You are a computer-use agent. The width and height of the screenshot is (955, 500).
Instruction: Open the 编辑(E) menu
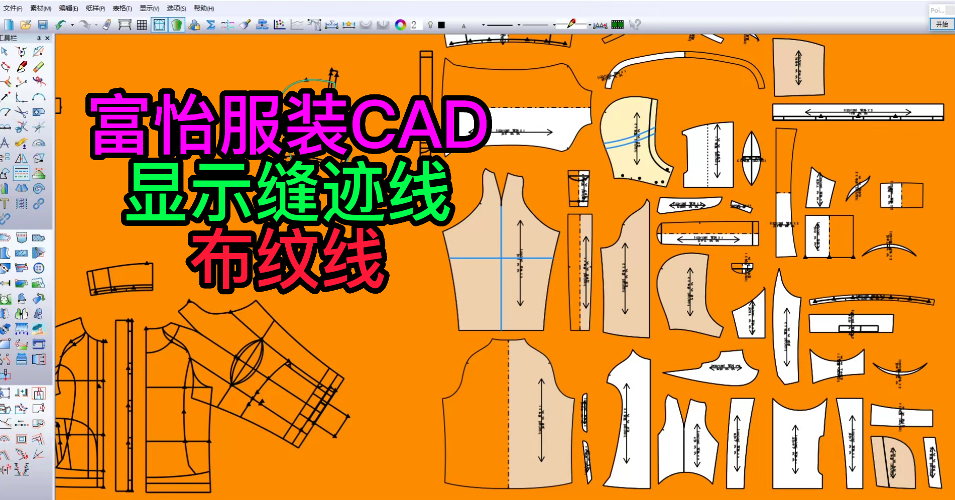(68, 9)
